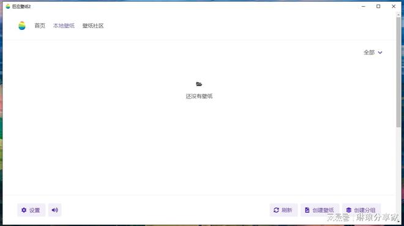Open the 壁纸社区 tab

(93, 26)
